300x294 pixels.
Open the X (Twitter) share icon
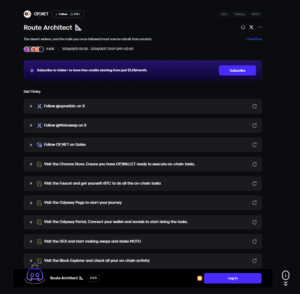tap(251, 27)
